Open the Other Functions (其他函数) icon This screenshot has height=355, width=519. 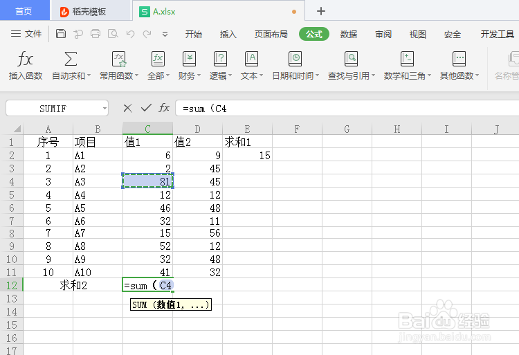point(459,60)
